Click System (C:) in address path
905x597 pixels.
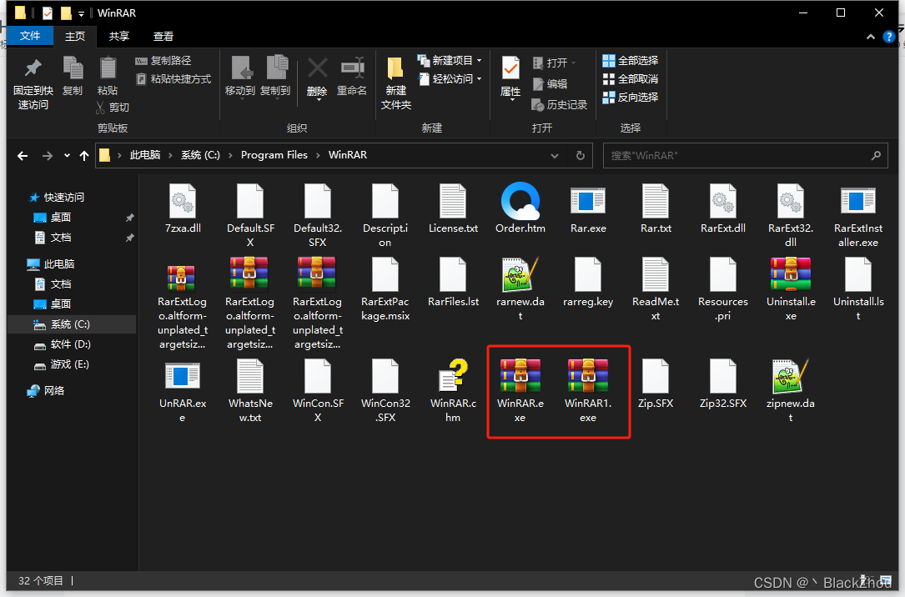pyautogui.click(x=200, y=155)
